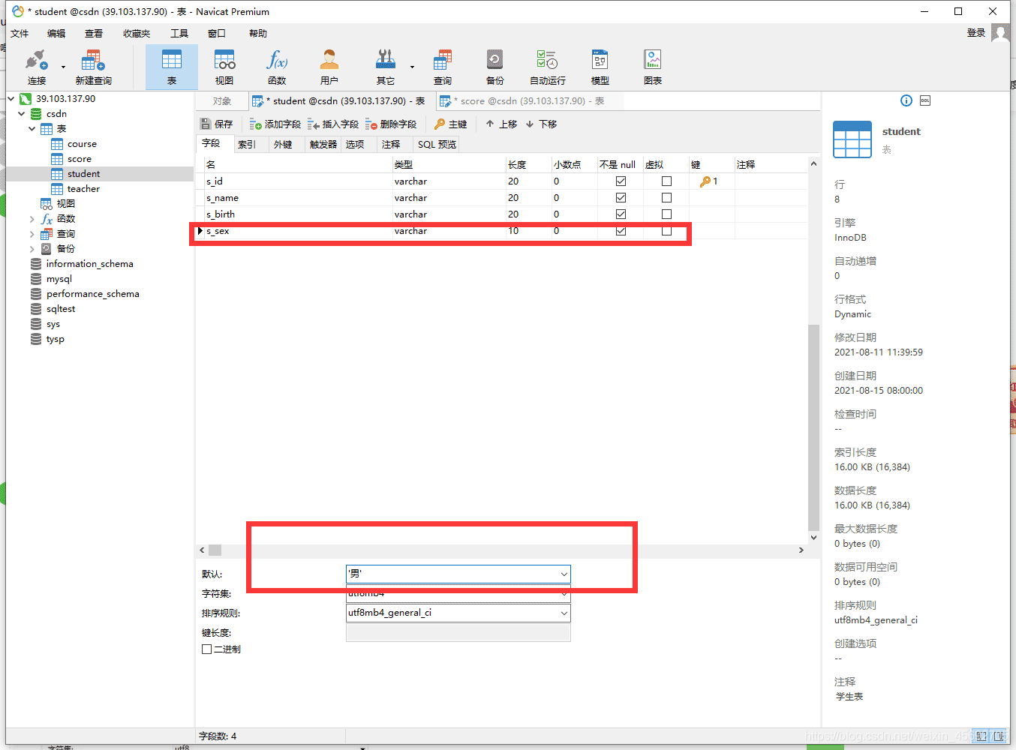The height and width of the screenshot is (750, 1016).
Task: Toggle the Not null checkbox for s_name
Action: coord(621,198)
